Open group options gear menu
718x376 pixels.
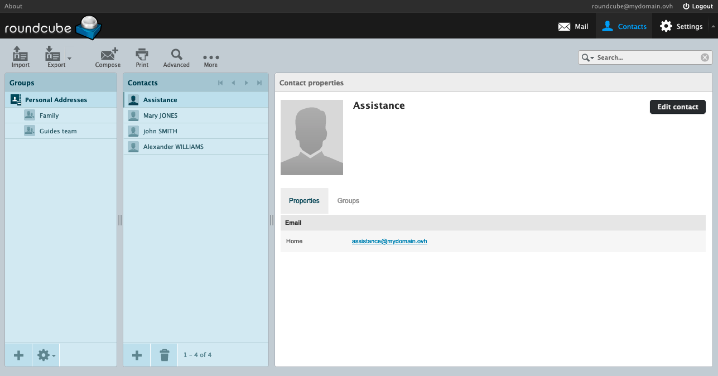coord(46,355)
